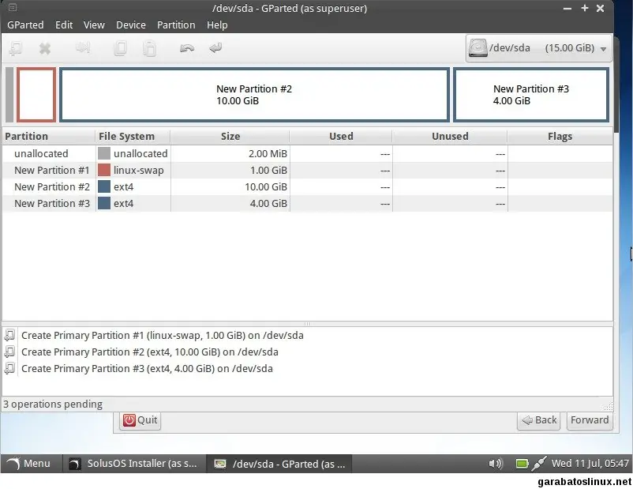Click the clock showing Wed 11 Jul, 05:47
Viewport: 633px width, 489px height.
590,464
